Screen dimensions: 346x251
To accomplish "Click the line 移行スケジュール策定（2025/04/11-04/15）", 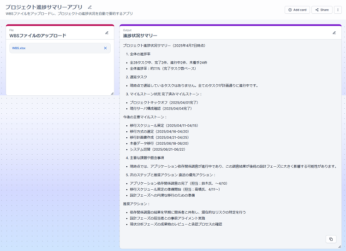I will click(x=164, y=126).
